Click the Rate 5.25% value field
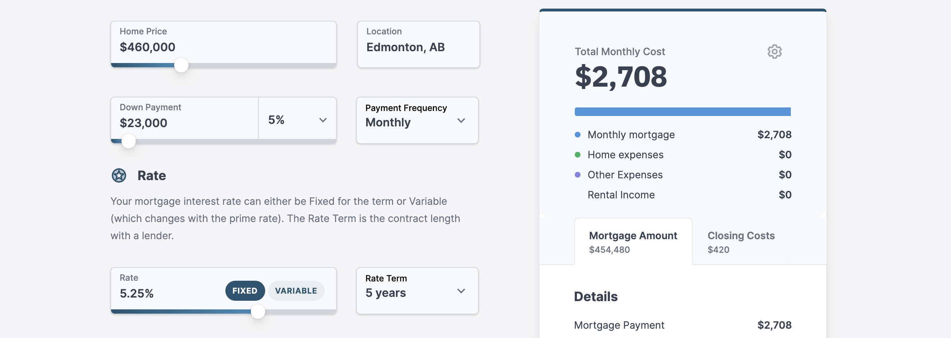This screenshot has width=951, height=338. (168, 289)
